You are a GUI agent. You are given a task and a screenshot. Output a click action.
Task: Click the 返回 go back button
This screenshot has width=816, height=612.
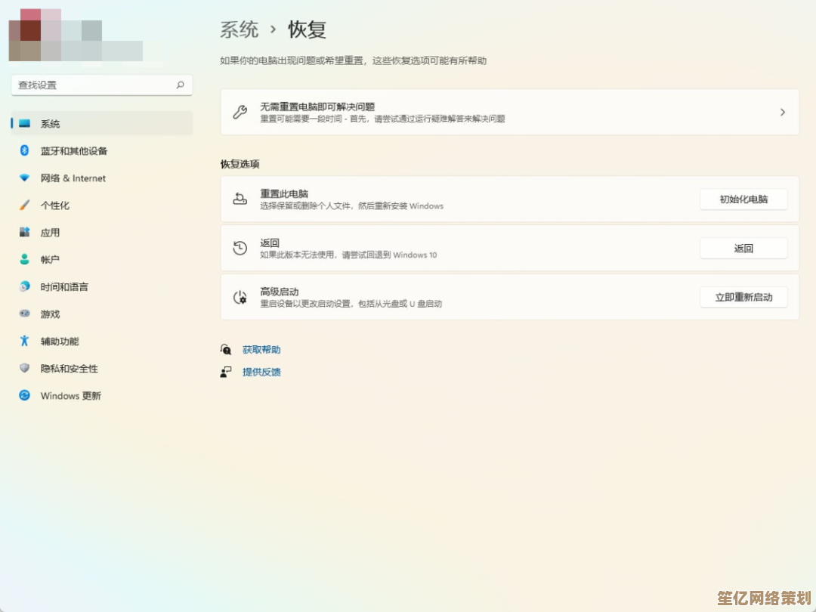tap(743, 248)
